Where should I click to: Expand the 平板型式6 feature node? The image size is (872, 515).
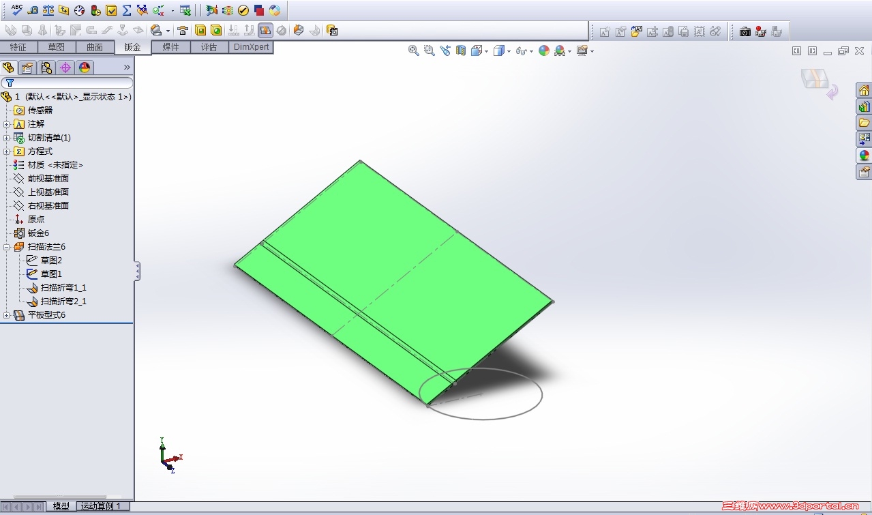pyautogui.click(x=6, y=315)
